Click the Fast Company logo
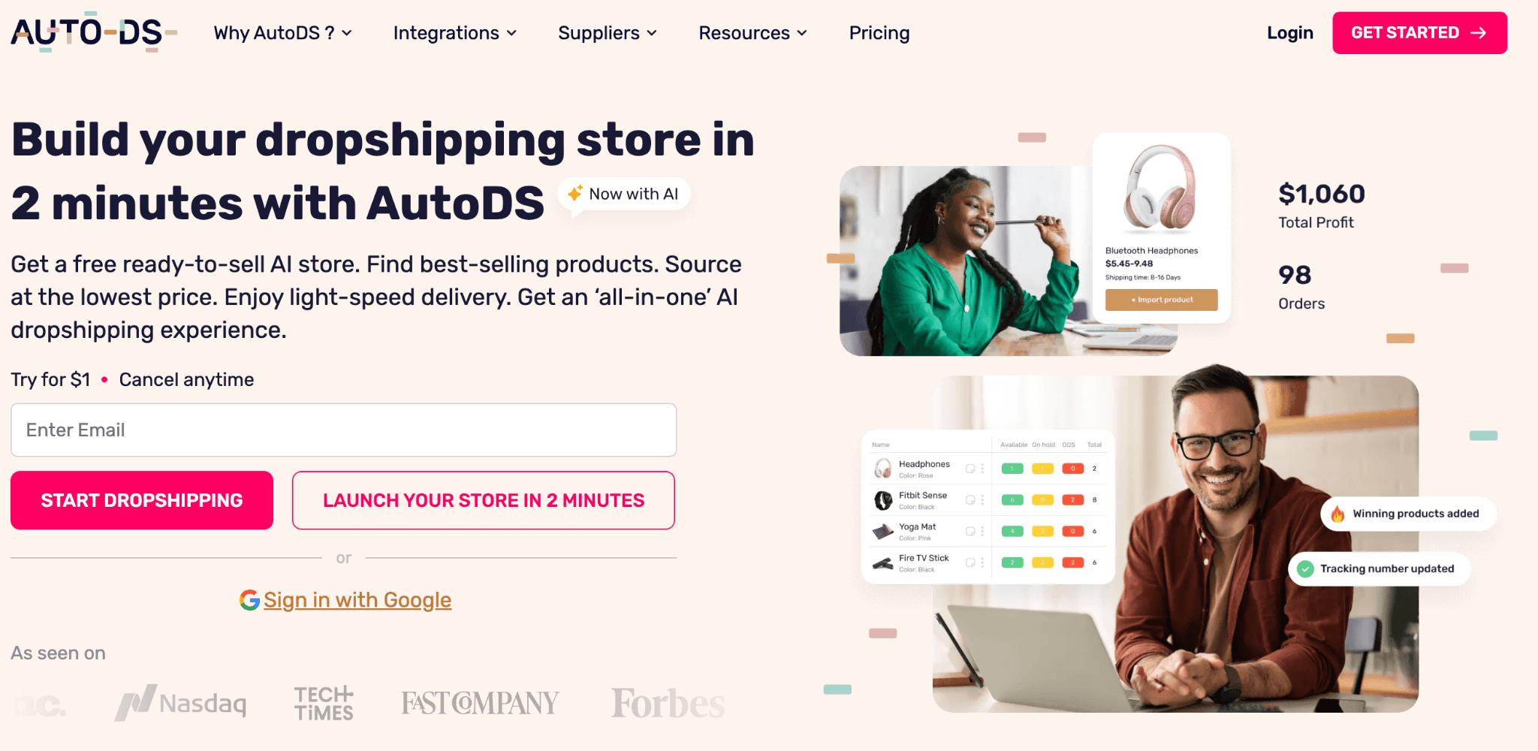 point(480,703)
